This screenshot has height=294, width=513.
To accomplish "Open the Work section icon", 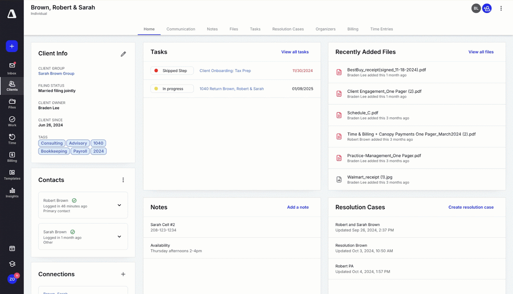I will tap(12, 121).
